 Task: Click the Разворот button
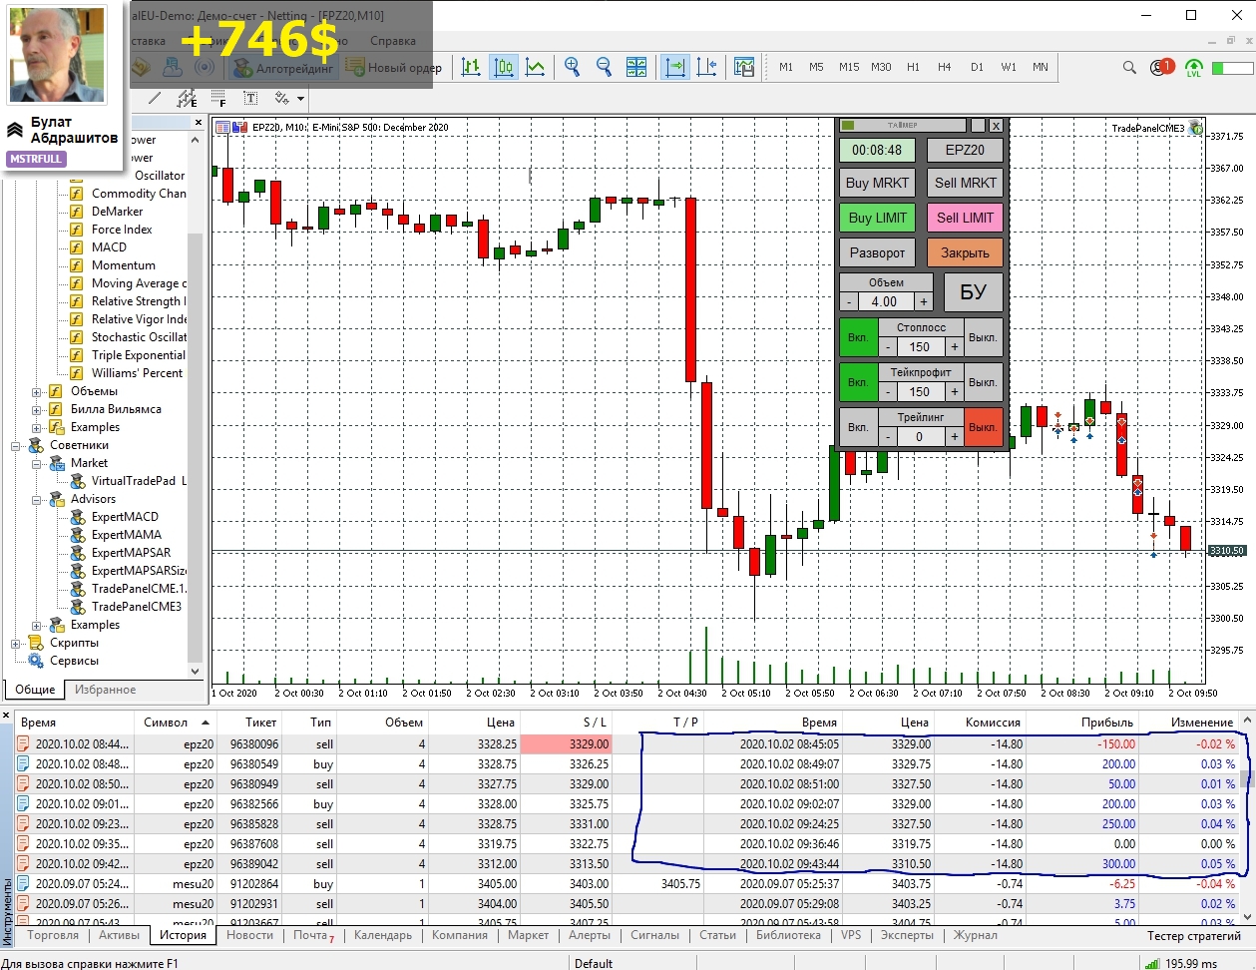[877, 252]
